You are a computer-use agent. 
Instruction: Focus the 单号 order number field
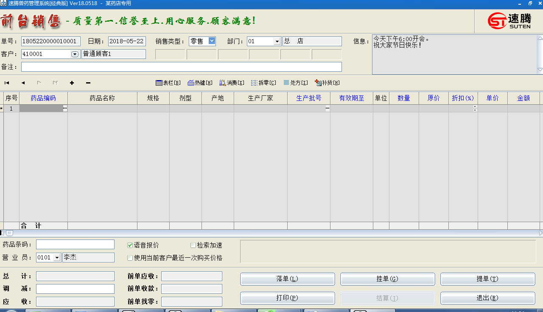[x=51, y=41]
